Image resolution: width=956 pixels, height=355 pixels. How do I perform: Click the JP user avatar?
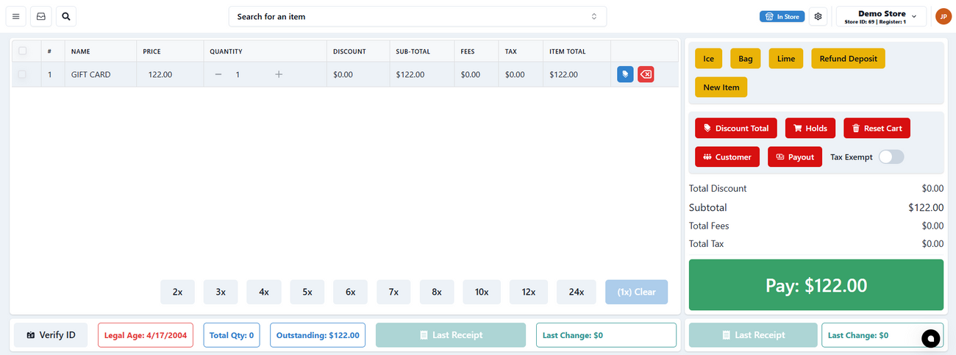coord(943,16)
